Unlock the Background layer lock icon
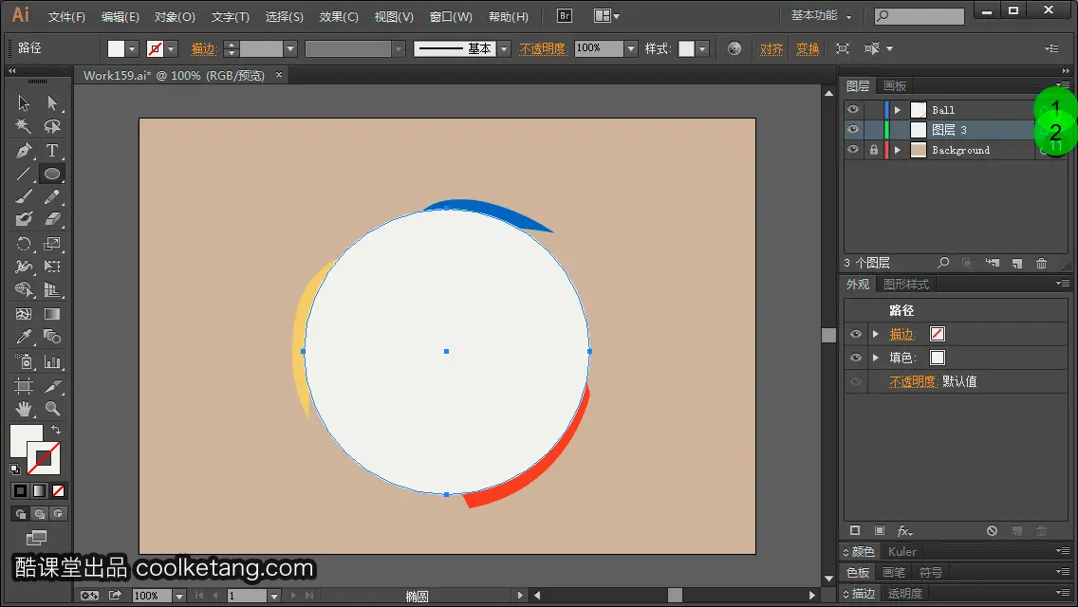The image size is (1078, 607). [x=873, y=149]
